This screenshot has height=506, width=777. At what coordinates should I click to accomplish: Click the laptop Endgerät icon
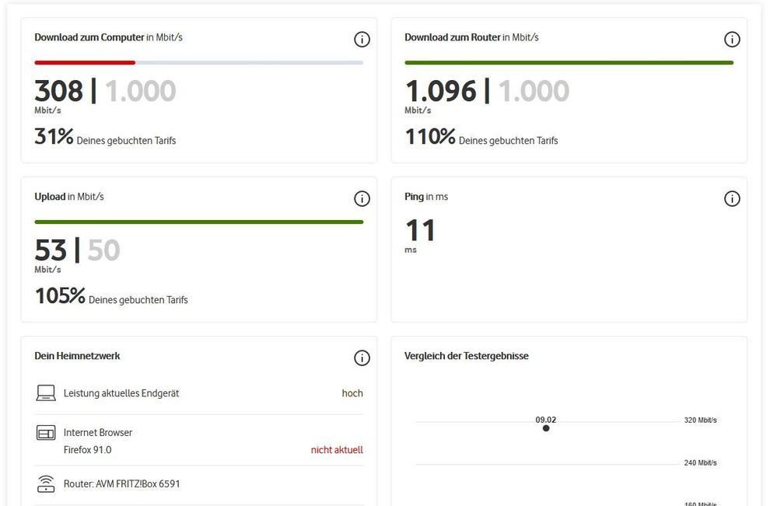[46, 393]
